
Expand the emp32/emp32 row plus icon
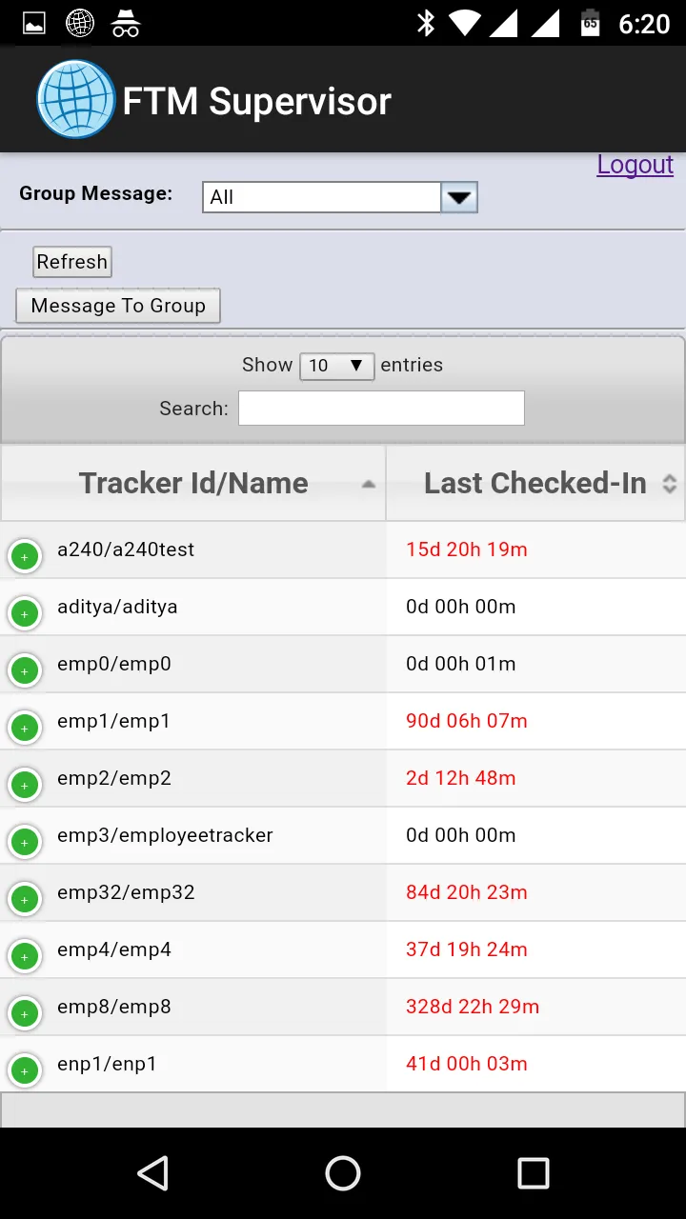pyautogui.click(x=25, y=899)
